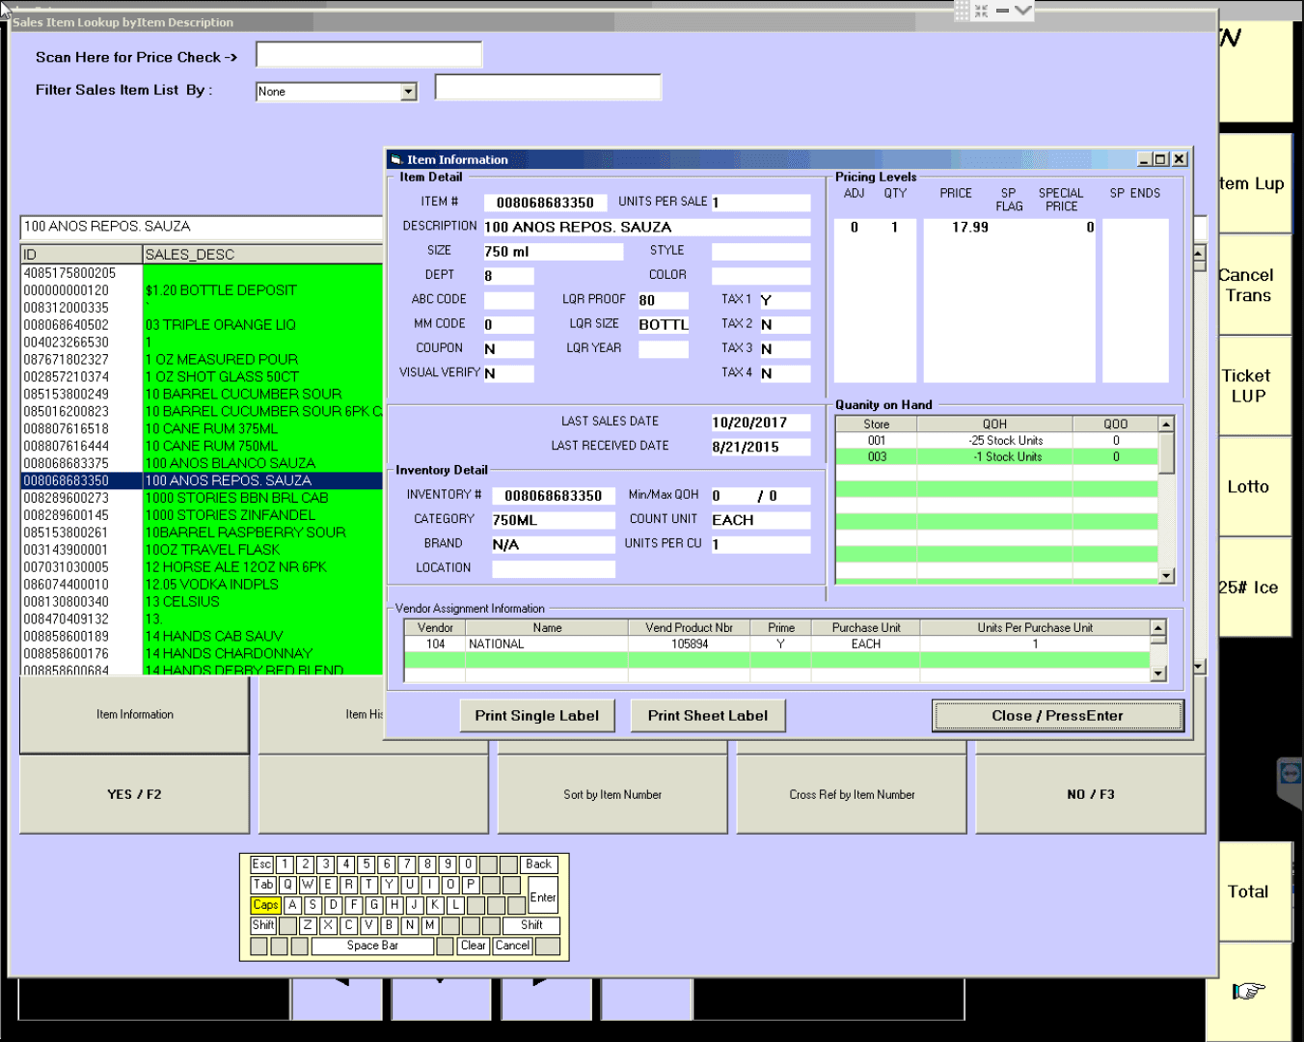Click Quantity on Hand scrollbar down arrow
The image size is (1304, 1042).
tap(1166, 576)
